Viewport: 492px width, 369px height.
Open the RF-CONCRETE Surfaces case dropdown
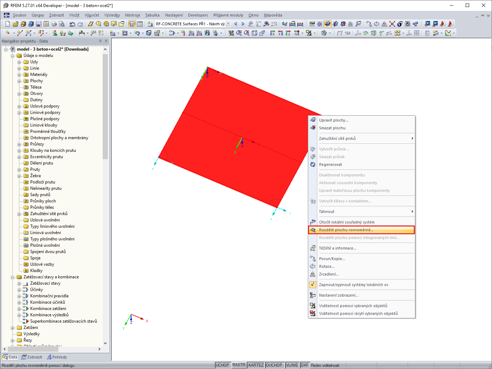228,24
